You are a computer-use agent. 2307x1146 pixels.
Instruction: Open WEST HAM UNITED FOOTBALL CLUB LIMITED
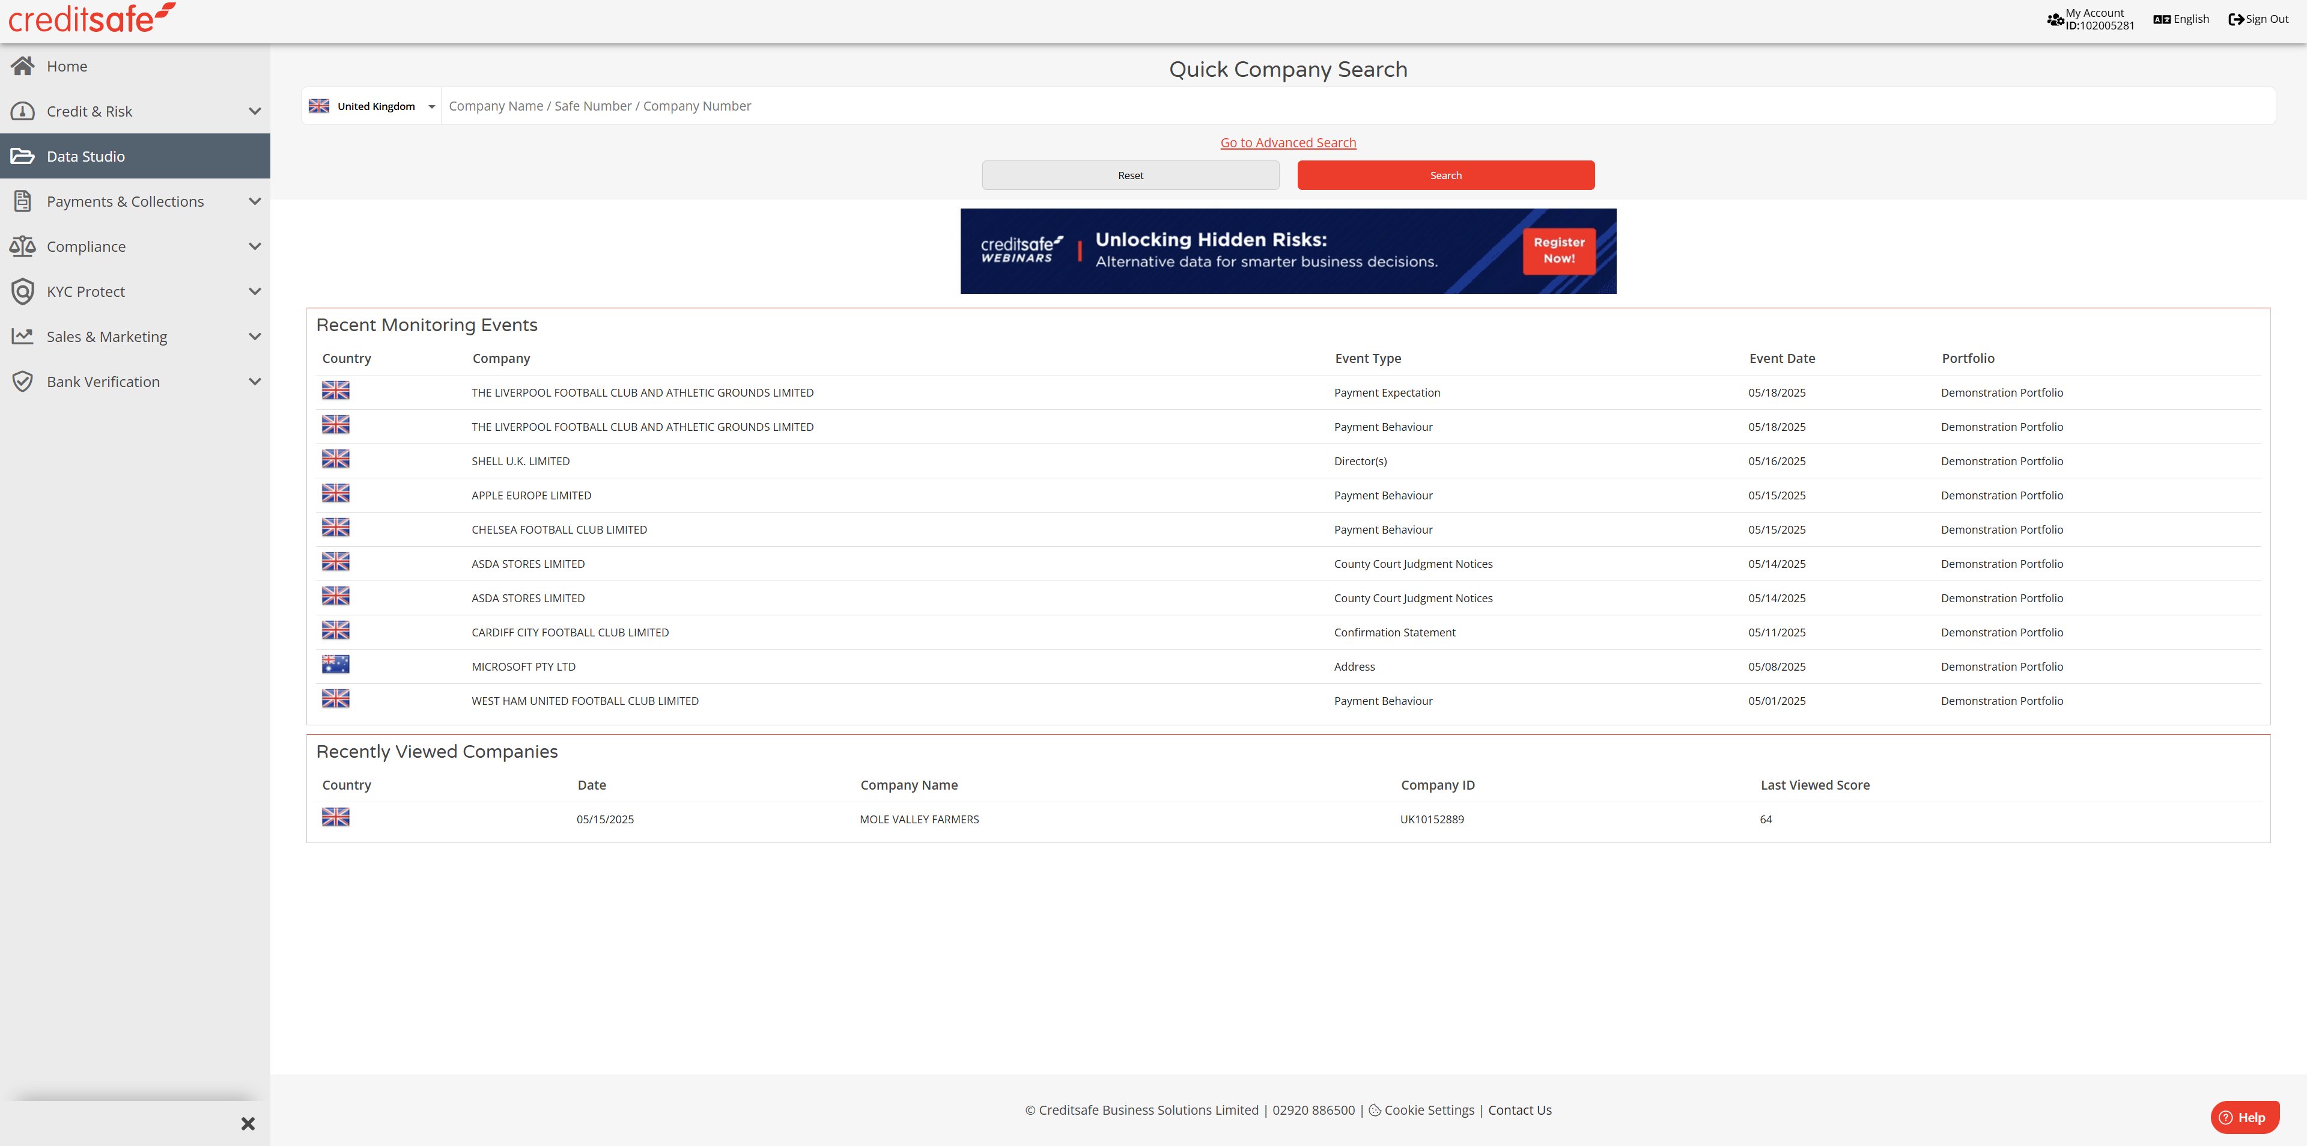click(x=585, y=701)
